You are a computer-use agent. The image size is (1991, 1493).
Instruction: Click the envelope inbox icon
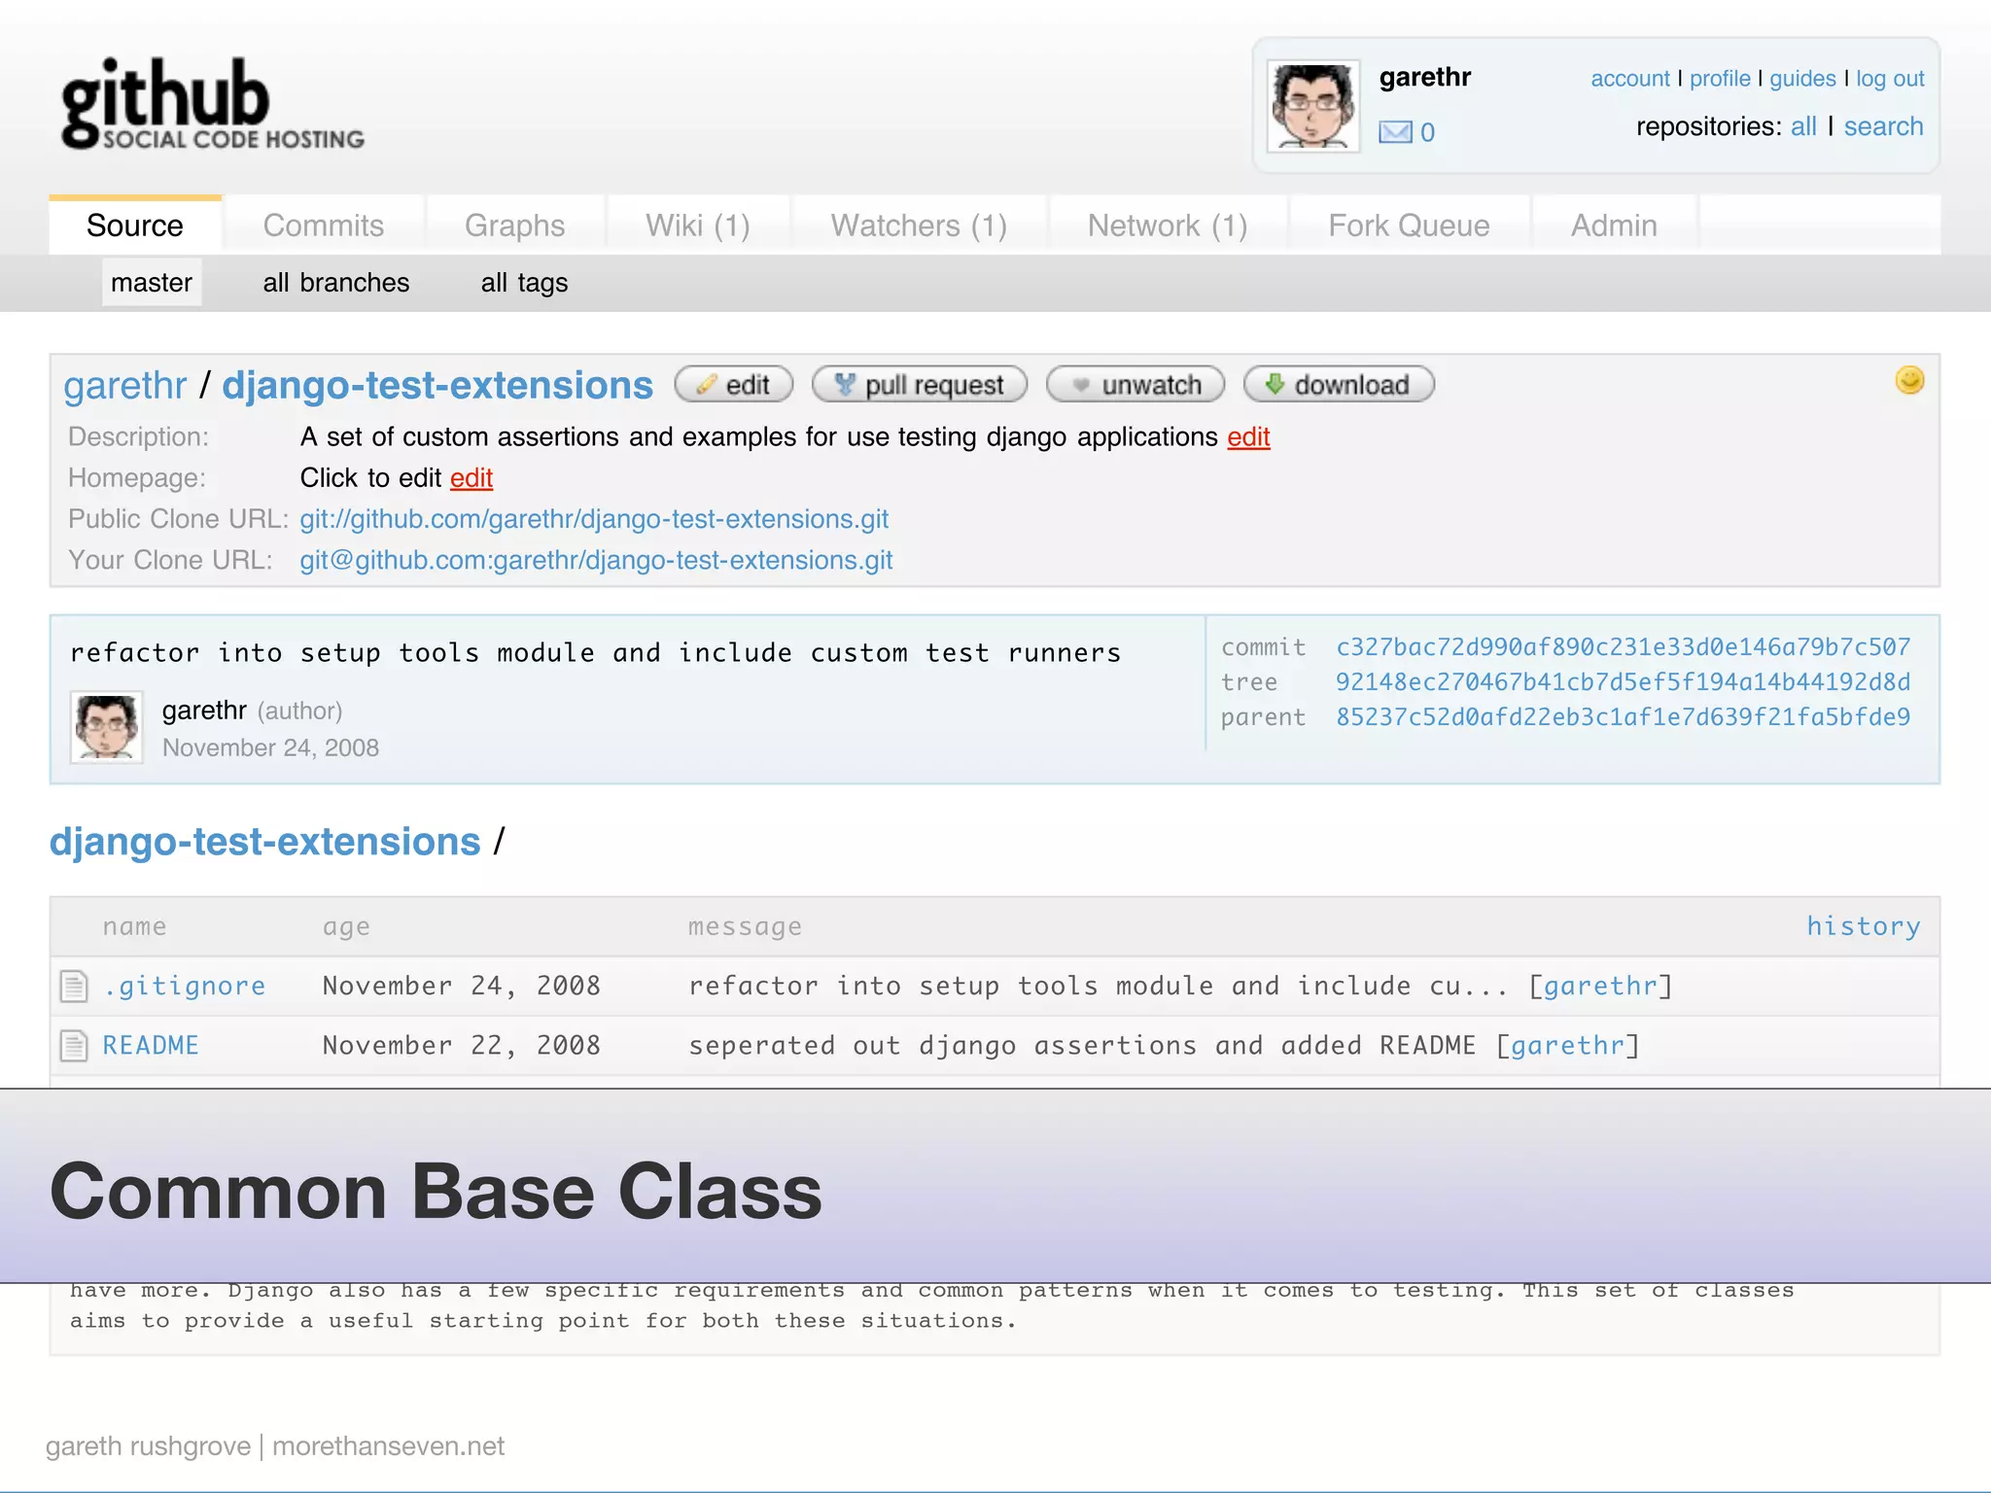[1395, 132]
